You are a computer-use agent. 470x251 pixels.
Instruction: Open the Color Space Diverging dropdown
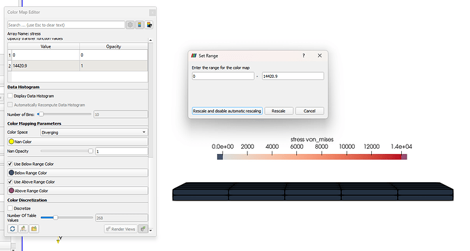[94, 132]
